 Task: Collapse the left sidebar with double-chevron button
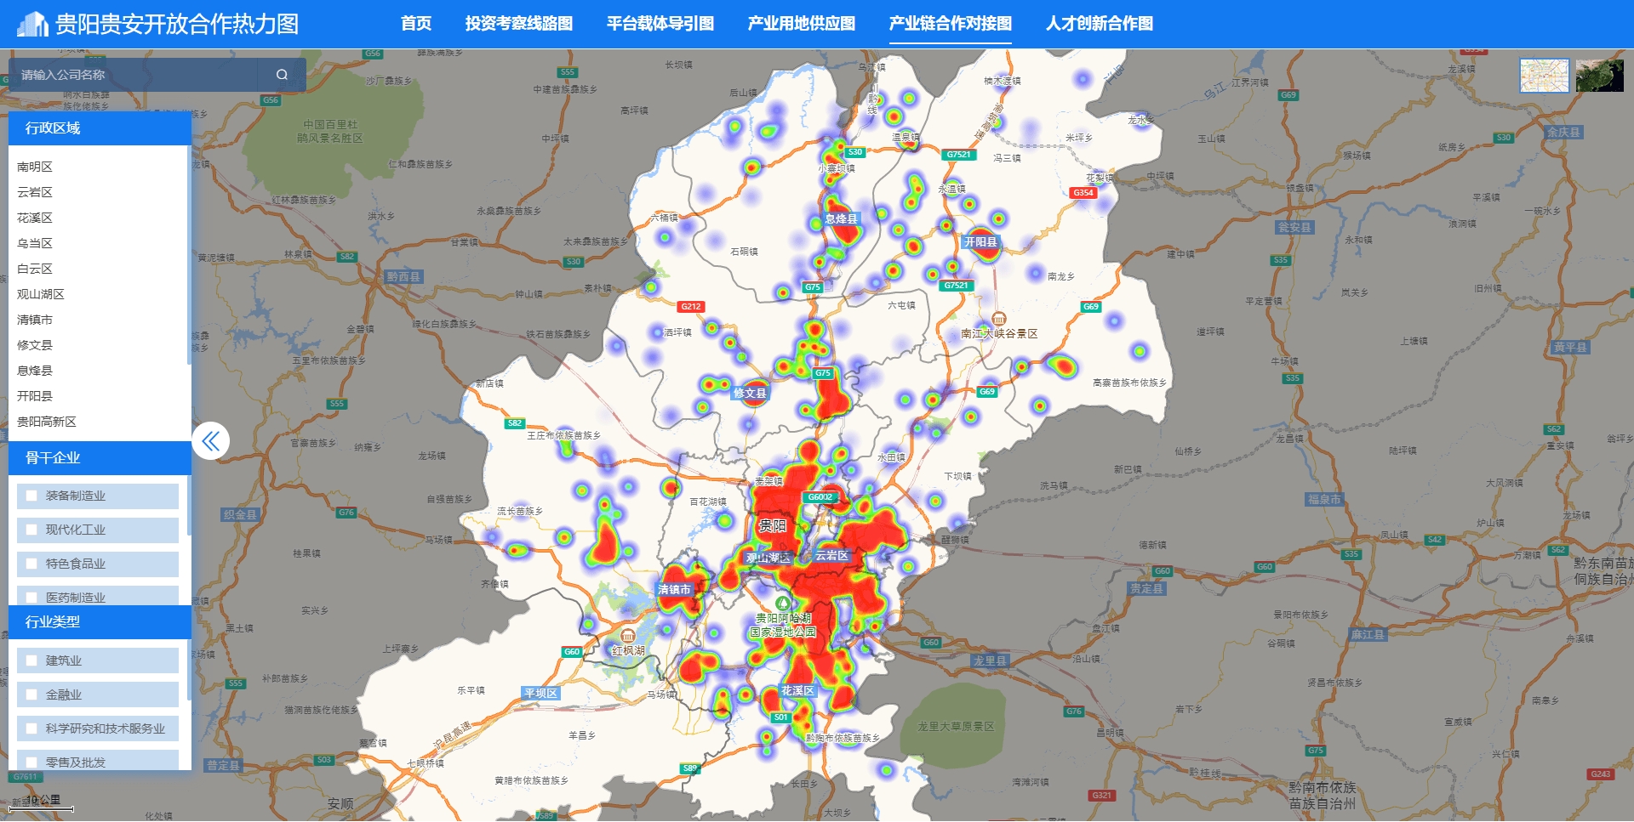(x=210, y=441)
